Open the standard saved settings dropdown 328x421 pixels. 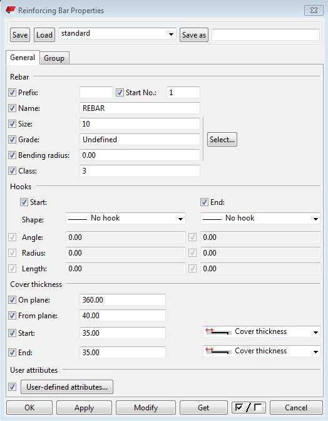pyautogui.click(x=171, y=34)
